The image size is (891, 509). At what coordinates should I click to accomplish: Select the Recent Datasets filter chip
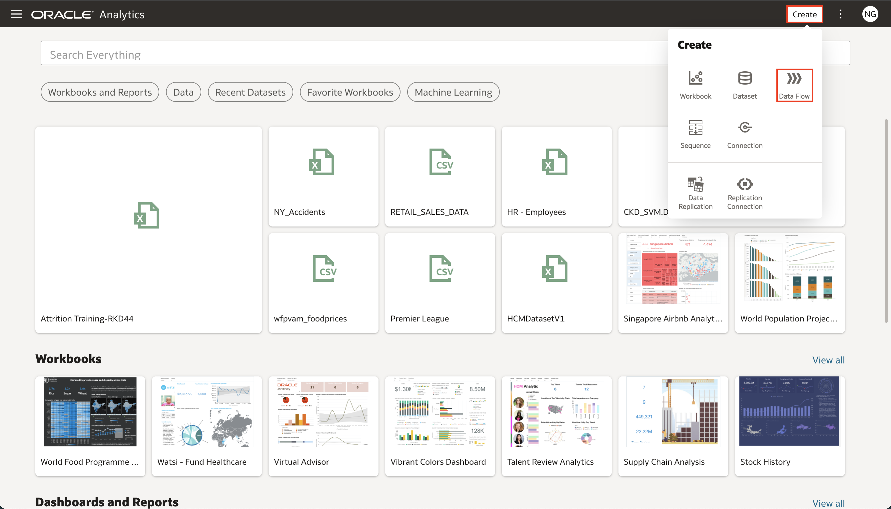pos(250,92)
